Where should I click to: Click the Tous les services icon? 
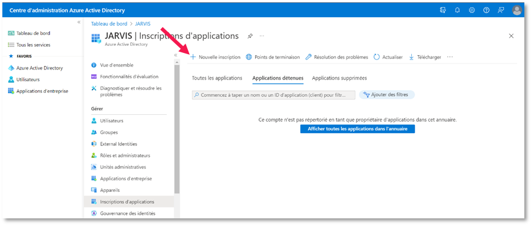coord(11,45)
